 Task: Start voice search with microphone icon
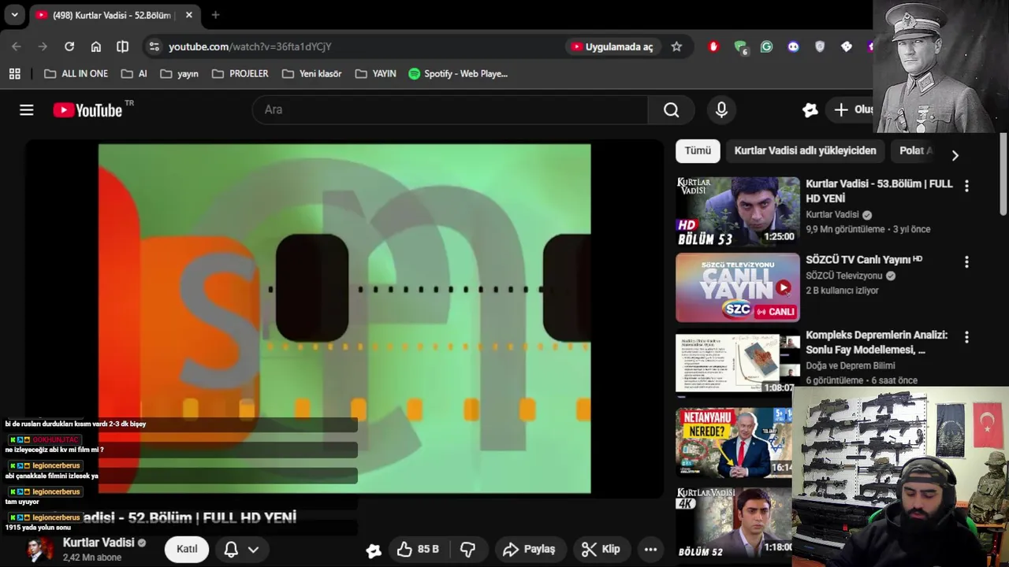(x=721, y=110)
